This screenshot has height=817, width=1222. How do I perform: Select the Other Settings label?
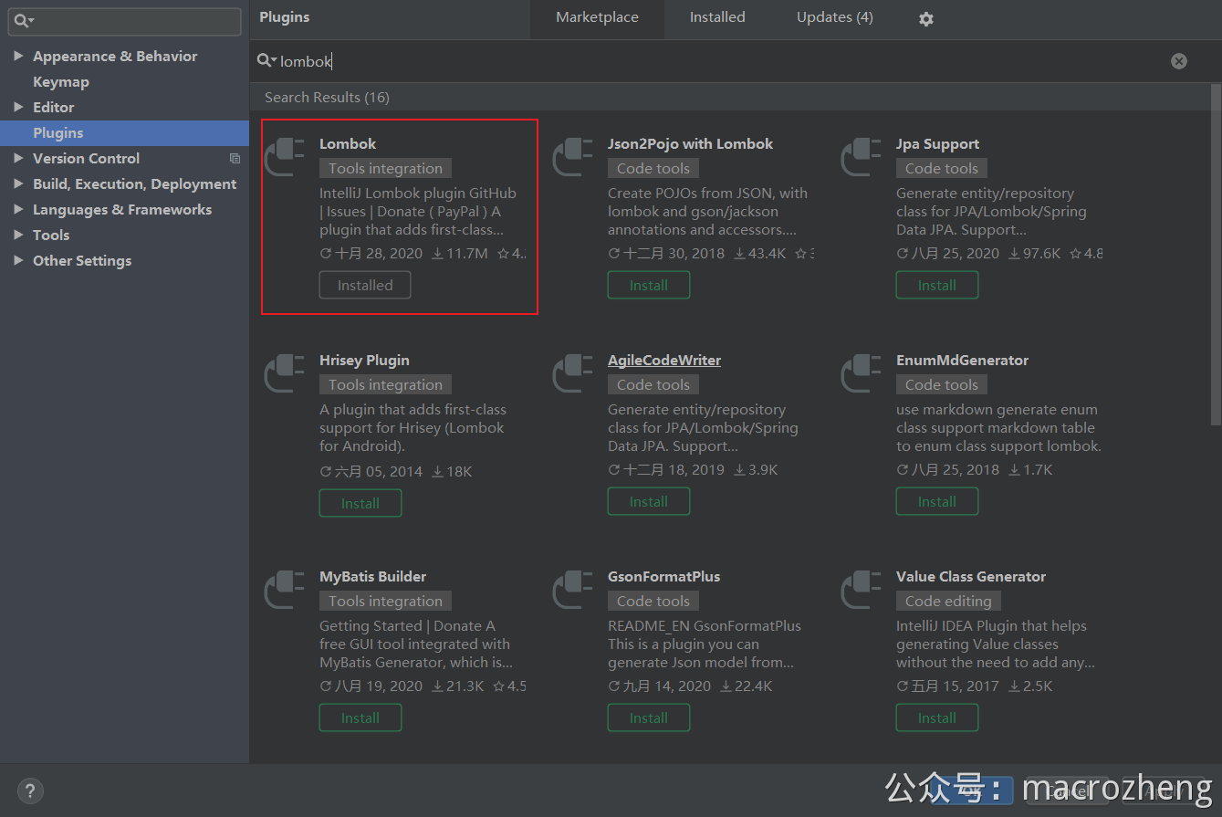(x=82, y=260)
